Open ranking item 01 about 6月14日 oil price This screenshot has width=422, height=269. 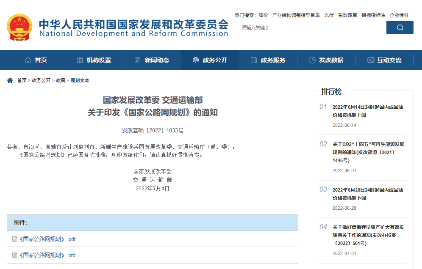pos(368,111)
